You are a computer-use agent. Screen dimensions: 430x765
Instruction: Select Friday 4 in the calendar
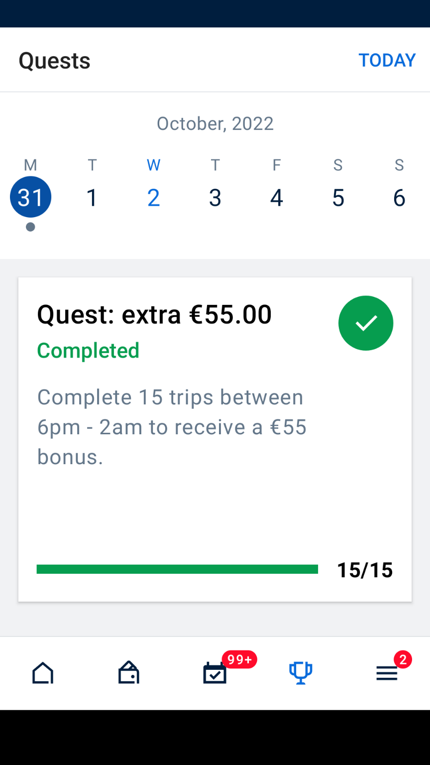click(x=277, y=198)
